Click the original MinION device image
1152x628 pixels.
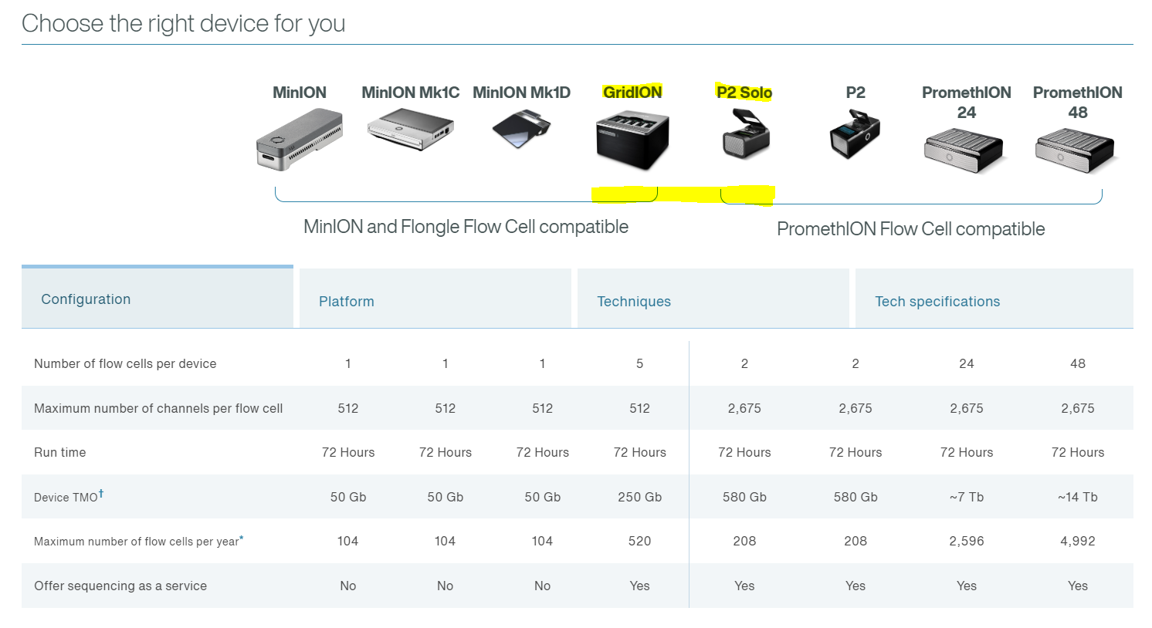coord(300,140)
